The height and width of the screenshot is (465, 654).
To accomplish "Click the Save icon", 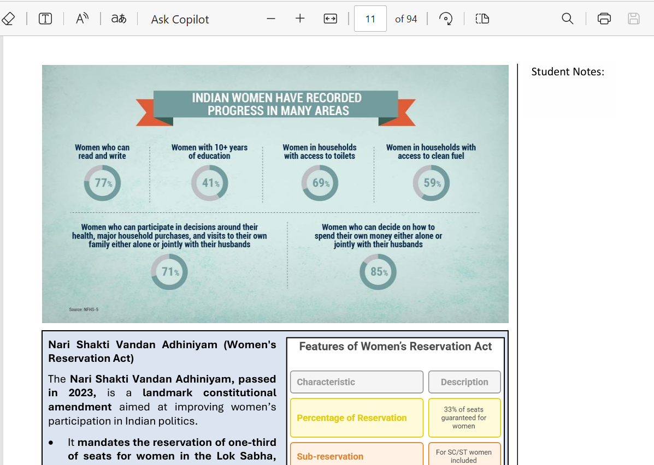I will 633,19.
